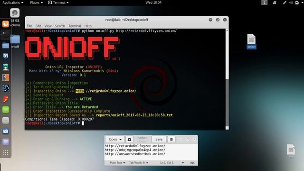The width and height of the screenshot is (304, 171).
Task: Select the gray document file at the desktop's right edge
Action: pos(291,152)
